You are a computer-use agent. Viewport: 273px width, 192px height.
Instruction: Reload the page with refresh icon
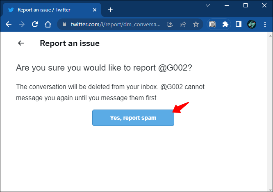coord(35,24)
